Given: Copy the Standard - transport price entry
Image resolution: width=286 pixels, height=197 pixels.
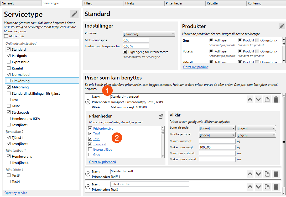Looking at the screenshot, I should point(267,100).
